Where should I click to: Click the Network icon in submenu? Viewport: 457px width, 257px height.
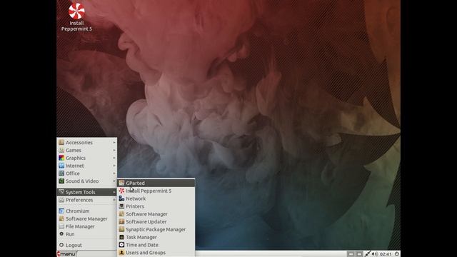(121, 198)
